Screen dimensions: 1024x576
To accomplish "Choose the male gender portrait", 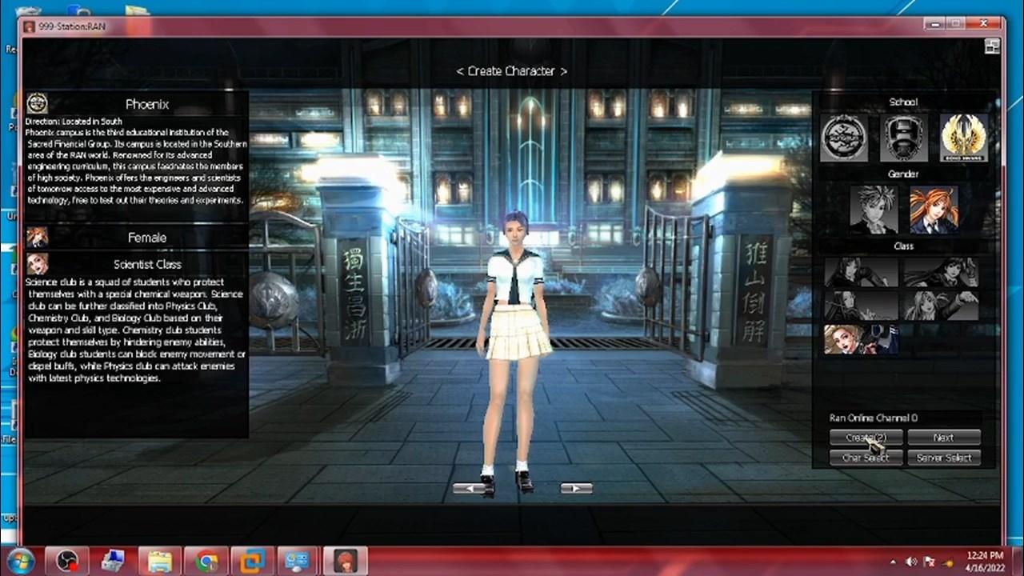I will click(874, 210).
